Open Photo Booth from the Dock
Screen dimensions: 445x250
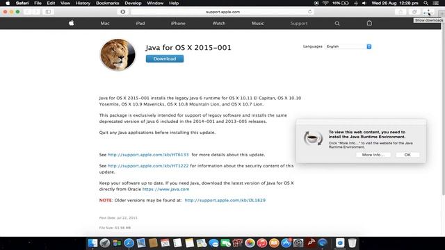click(x=238, y=243)
